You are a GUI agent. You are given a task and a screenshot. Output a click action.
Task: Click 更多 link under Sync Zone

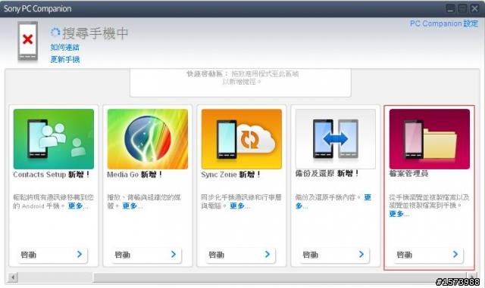(x=240, y=206)
